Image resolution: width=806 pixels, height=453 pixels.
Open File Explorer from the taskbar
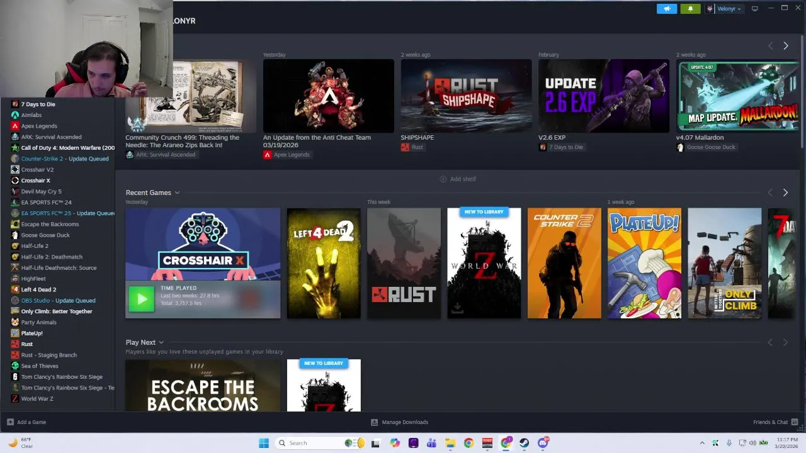[450, 443]
